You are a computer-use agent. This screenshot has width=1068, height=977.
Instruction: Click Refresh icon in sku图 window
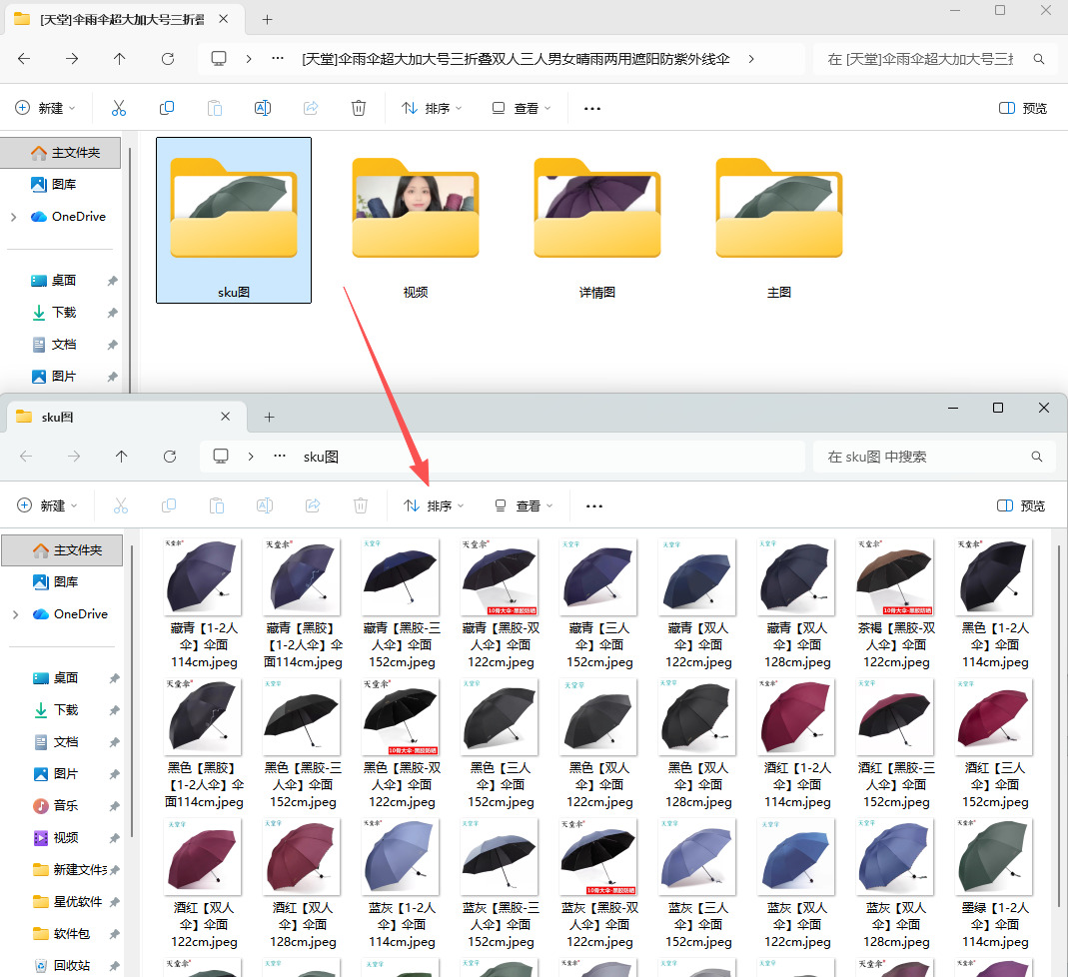coord(170,457)
